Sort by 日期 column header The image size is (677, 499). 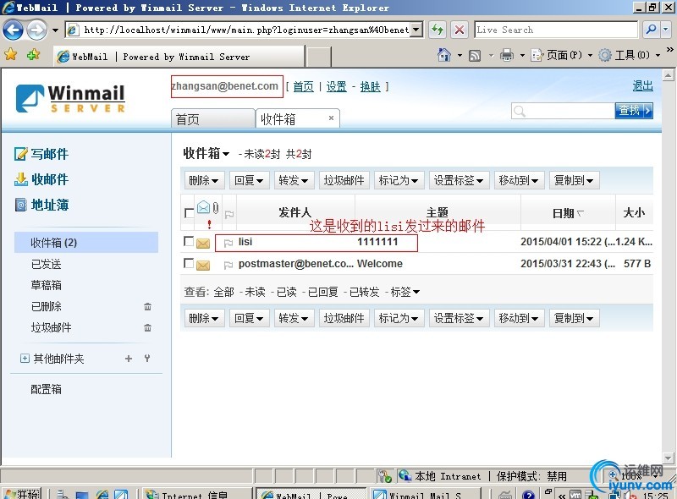[x=568, y=213]
